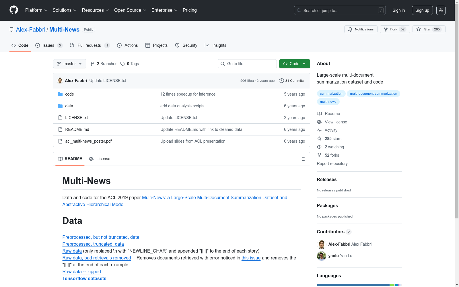459x287 pixels.
Task: Expand the Resources menu
Action: 96,10
